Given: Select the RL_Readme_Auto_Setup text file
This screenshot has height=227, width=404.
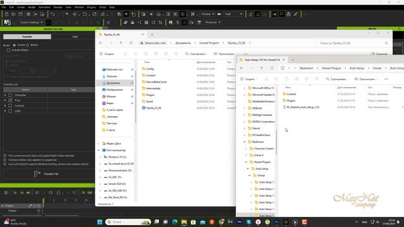Looking at the screenshot, I should coord(303,107).
